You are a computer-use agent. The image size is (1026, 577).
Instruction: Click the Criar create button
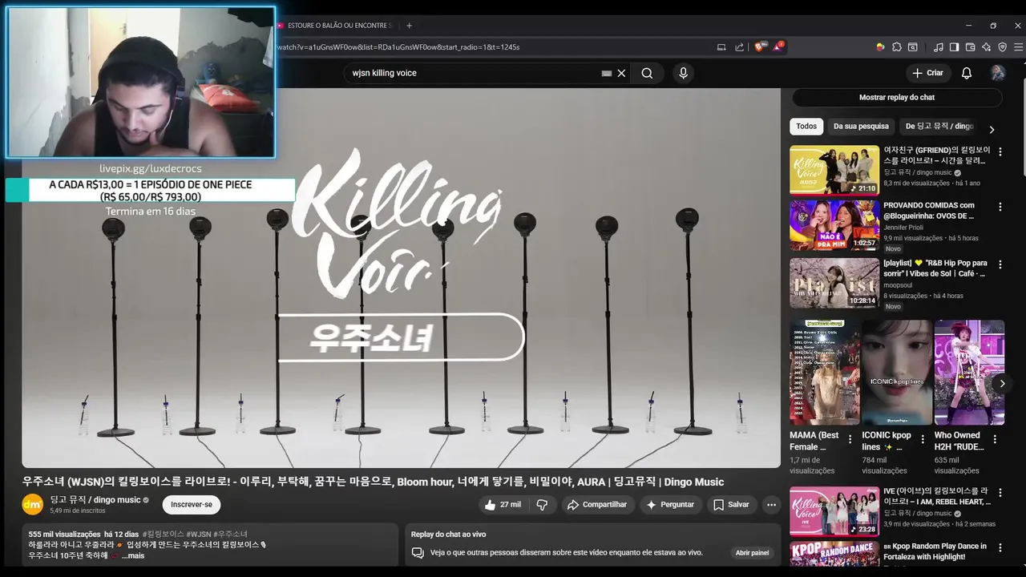927,73
